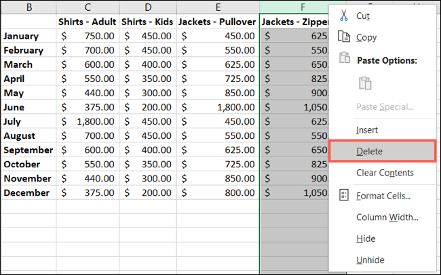Select the column D header
The image size is (441, 275).
coord(147,7)
